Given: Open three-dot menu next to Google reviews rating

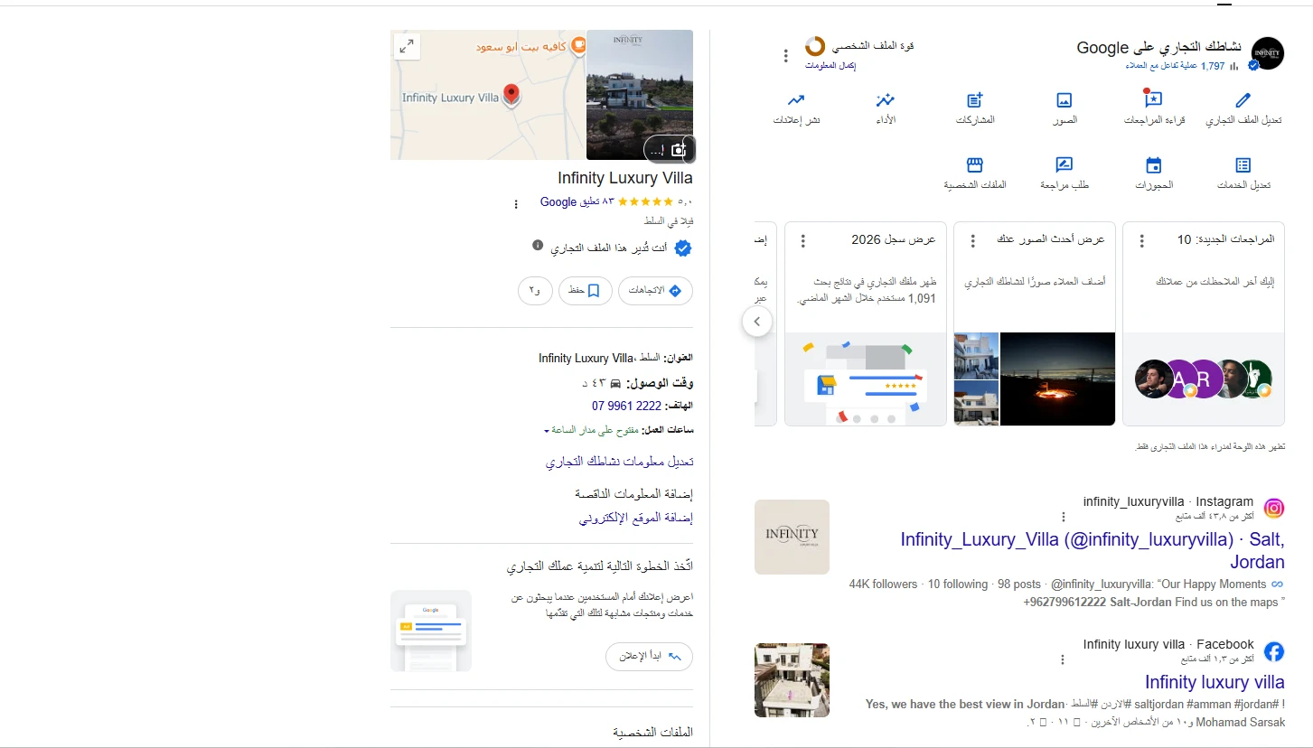Looking at the screenshot, I should (516, 204).
